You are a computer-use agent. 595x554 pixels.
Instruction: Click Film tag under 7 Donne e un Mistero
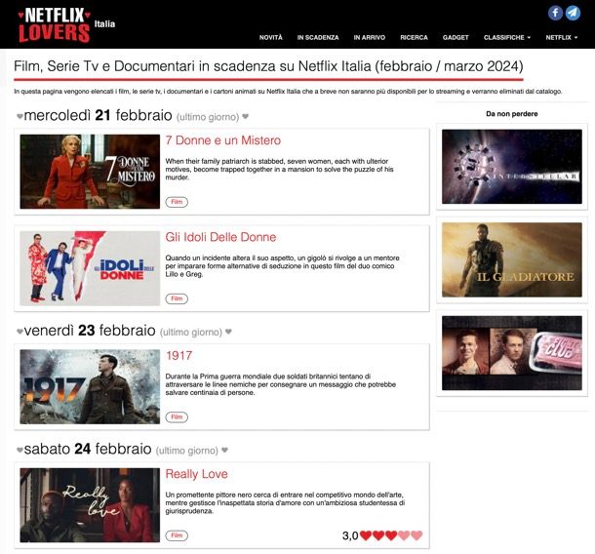177,202
